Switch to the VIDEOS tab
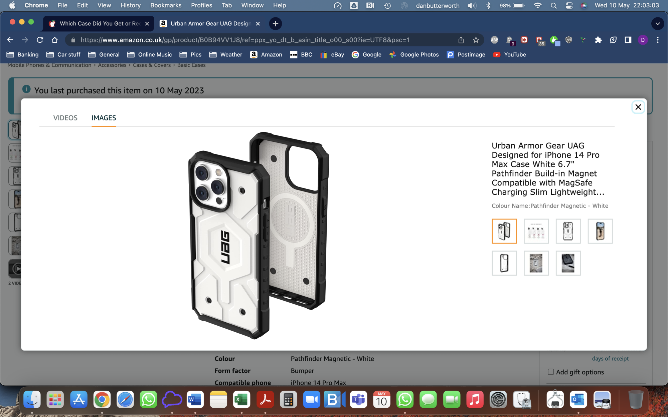The image size is (668, 417). point(65,118)
